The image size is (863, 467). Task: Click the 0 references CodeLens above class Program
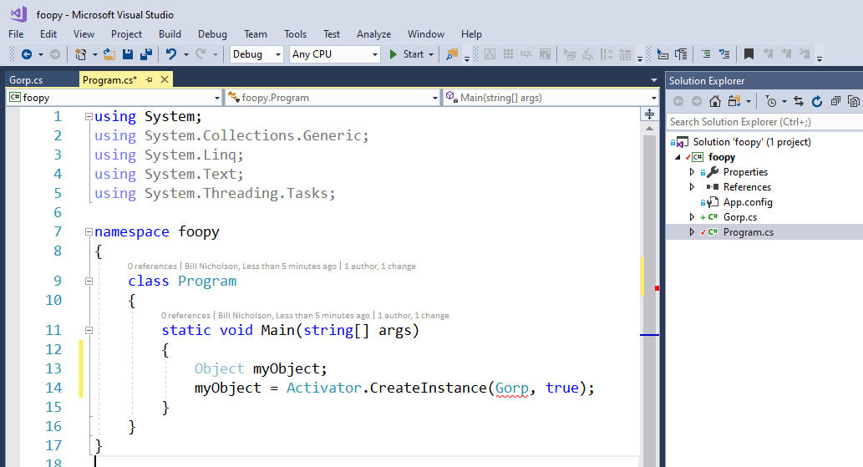152,266
